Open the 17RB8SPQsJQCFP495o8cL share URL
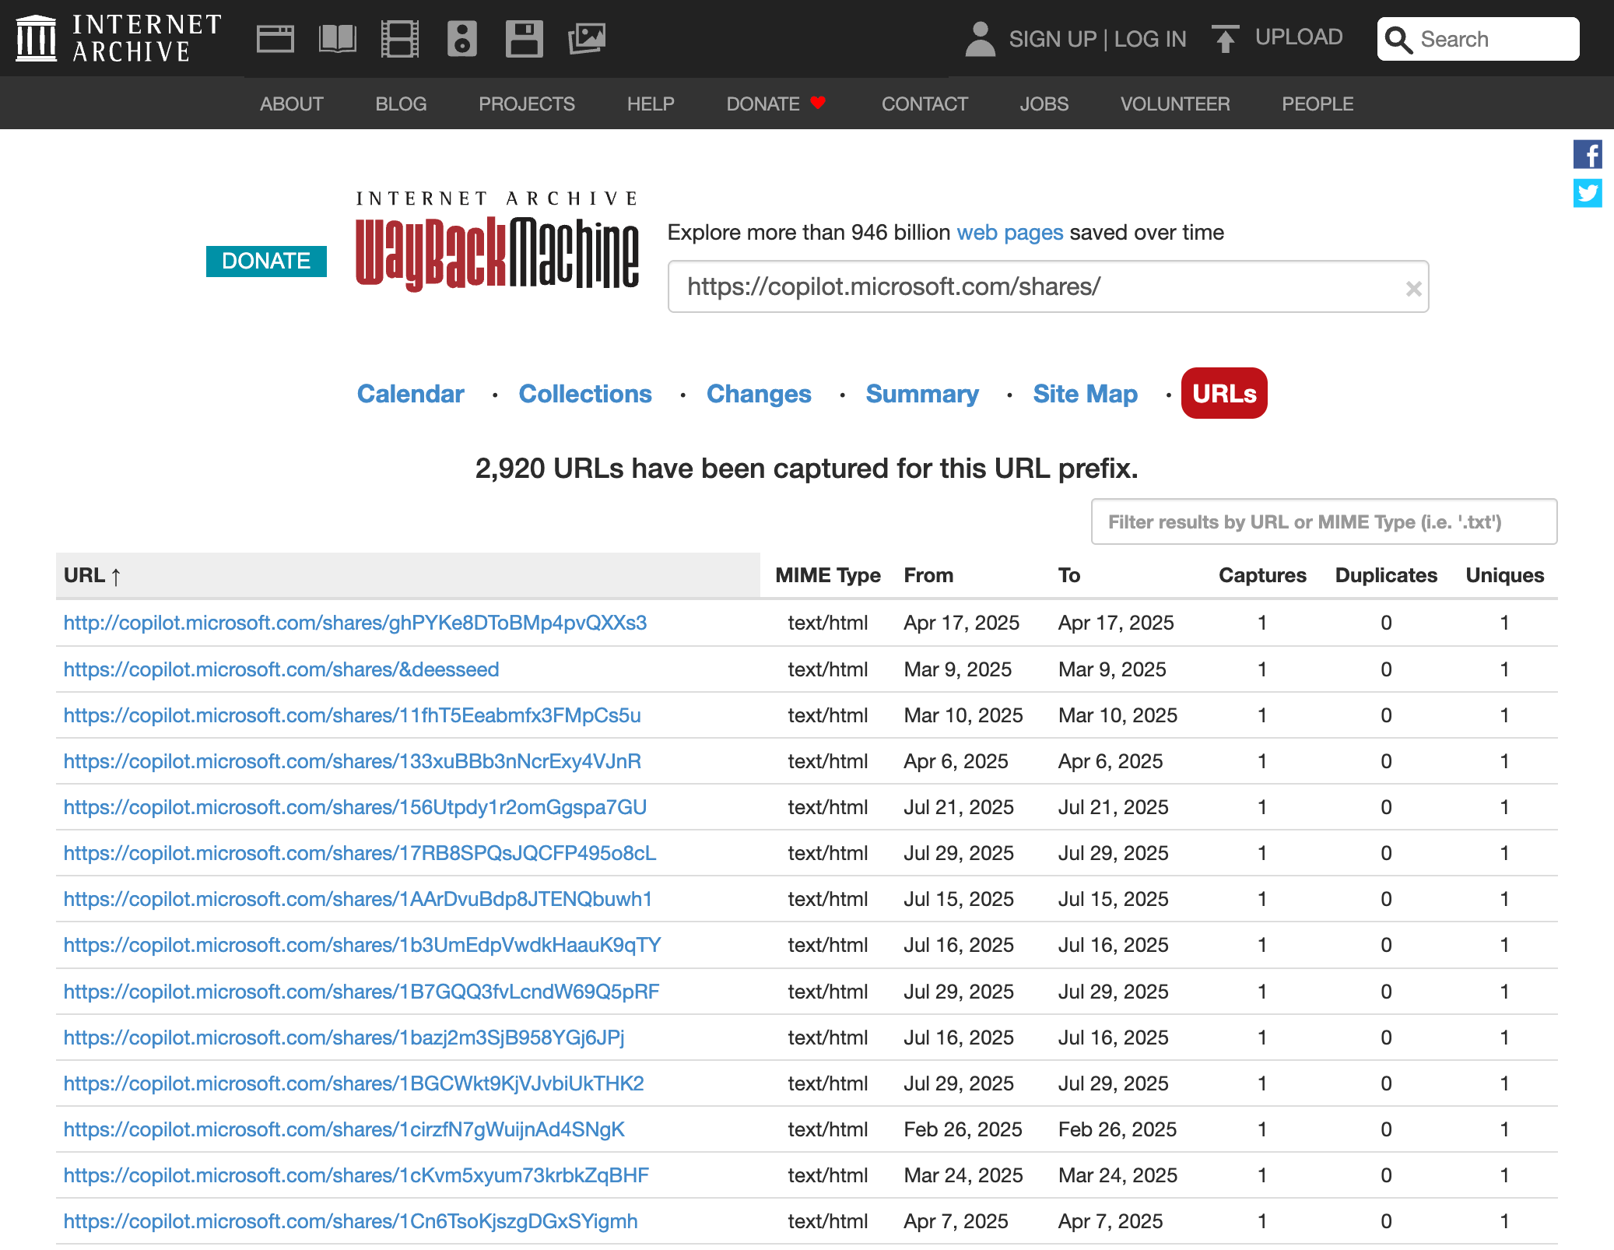1614x1250 pixels. [360, 853]
